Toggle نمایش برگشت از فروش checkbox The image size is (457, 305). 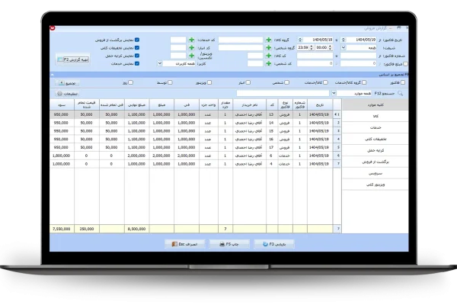[x=137, y=39]
